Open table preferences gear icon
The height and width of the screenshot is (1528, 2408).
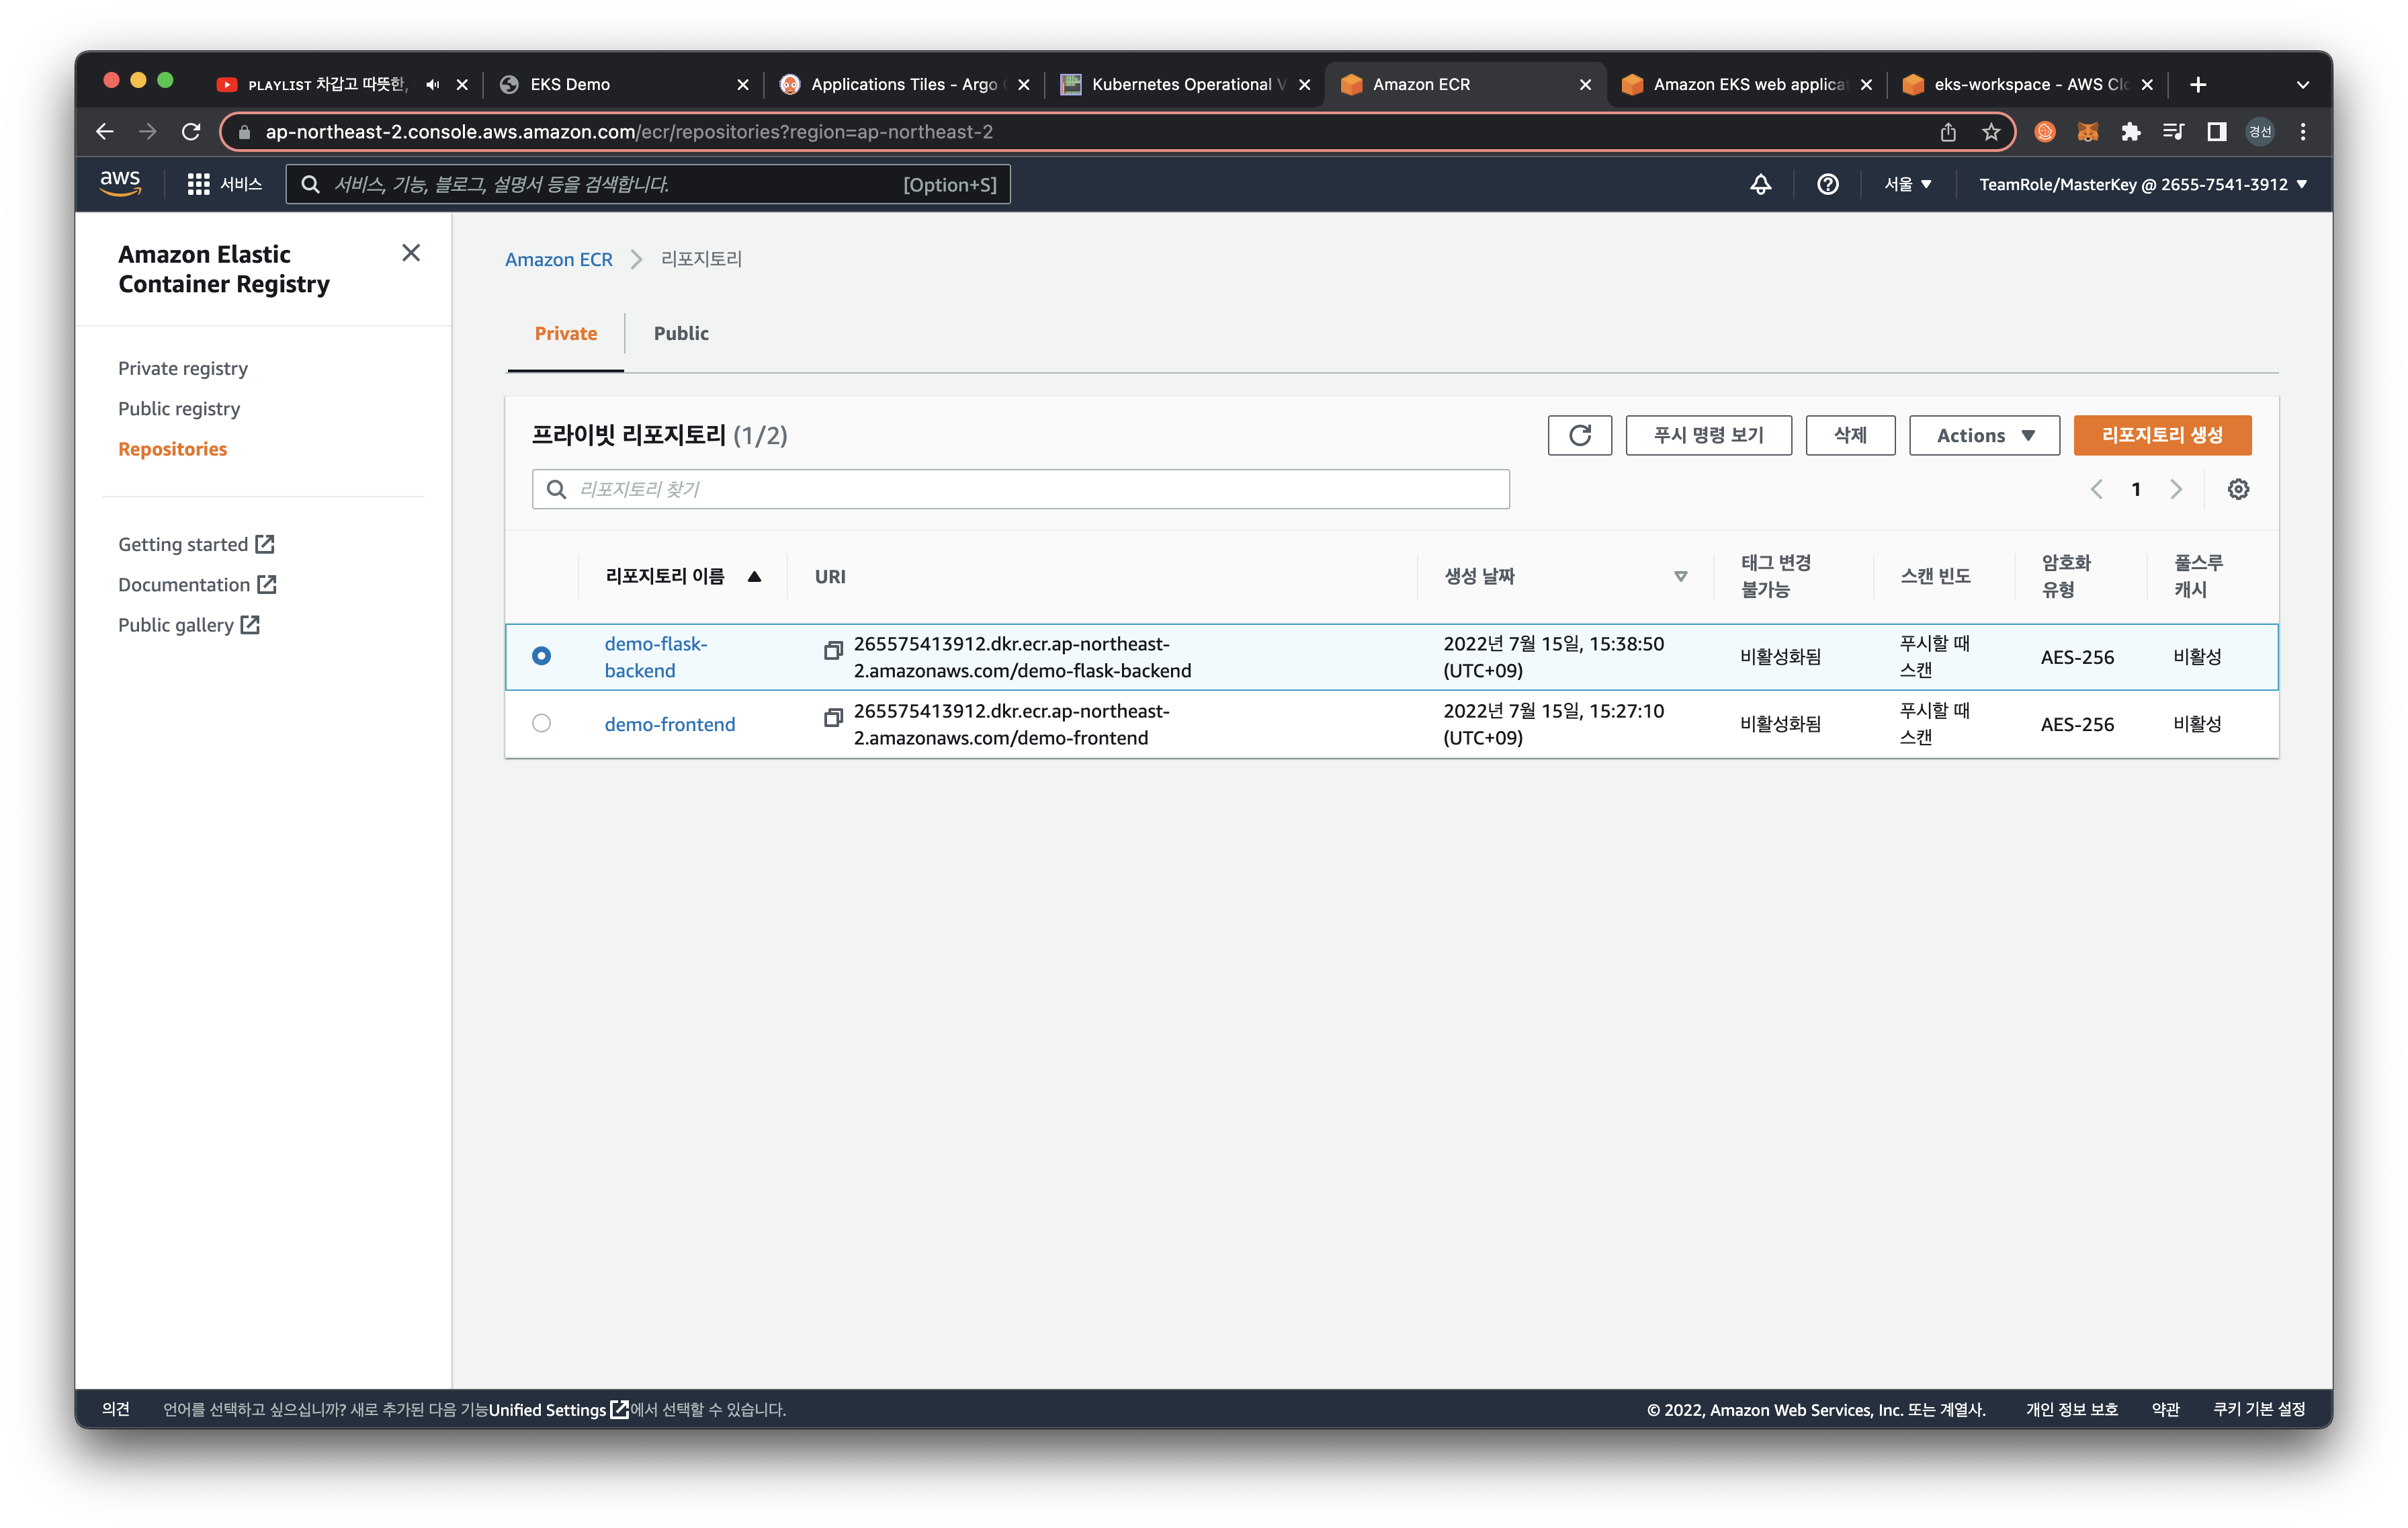pyautogui.click(x=2238, y=489)
